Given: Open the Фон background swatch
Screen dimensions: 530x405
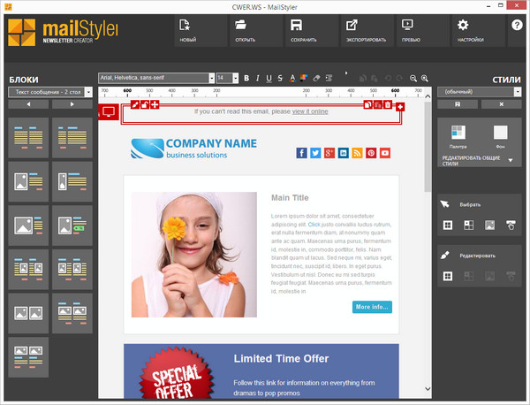Looking at the screenshot, I should pyautogui.click(x=500, y=136).
